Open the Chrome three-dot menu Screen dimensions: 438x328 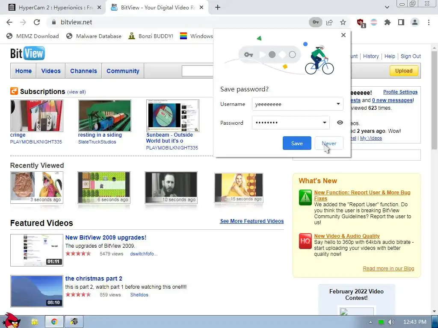pyautogui.click(x=429, y=22)
